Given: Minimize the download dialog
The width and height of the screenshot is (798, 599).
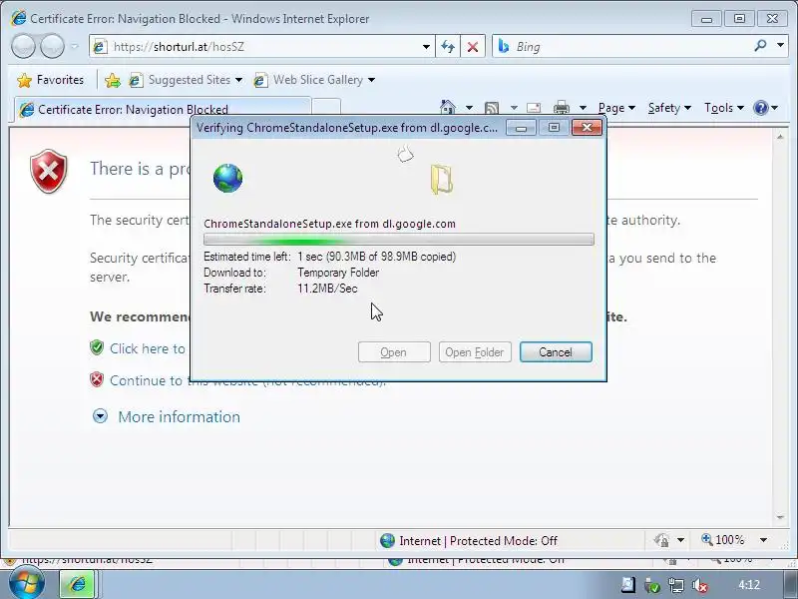Looking at the screenshot, I should coord(521,128).
